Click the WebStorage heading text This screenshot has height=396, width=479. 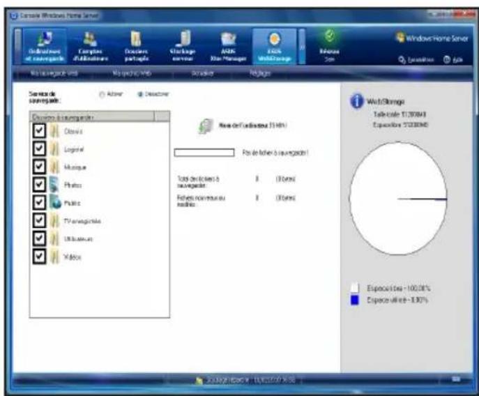(x=386, y=102)
